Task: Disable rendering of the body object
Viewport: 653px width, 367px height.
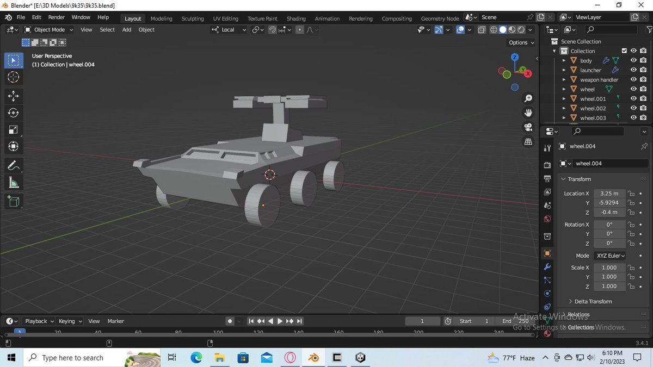Action: pos(643,60)
